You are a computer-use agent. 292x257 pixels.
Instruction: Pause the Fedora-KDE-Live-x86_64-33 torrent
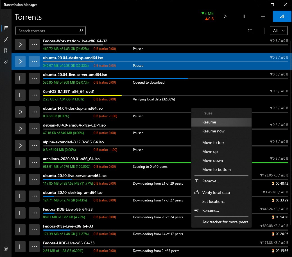pos(20,213)
